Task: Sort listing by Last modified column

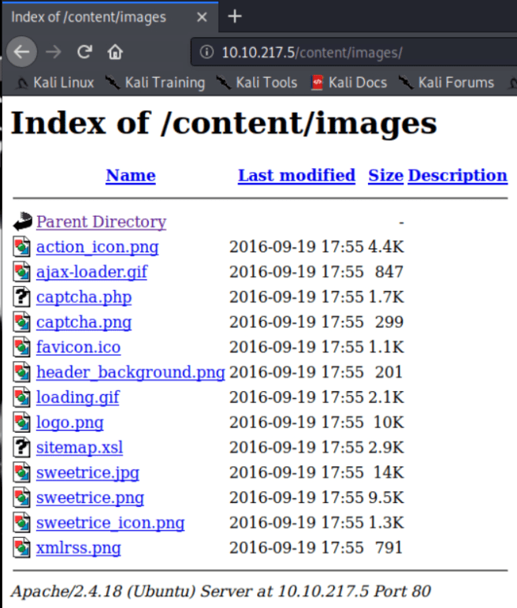Action: (296, 176)
